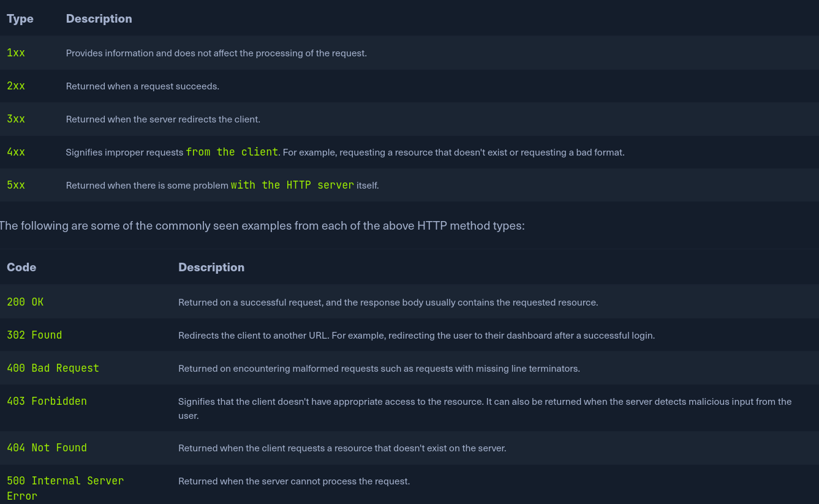The height and width of the screenshot is (504, 819).
Task: Select the 3xx type cell
Action: pos(16,119)
